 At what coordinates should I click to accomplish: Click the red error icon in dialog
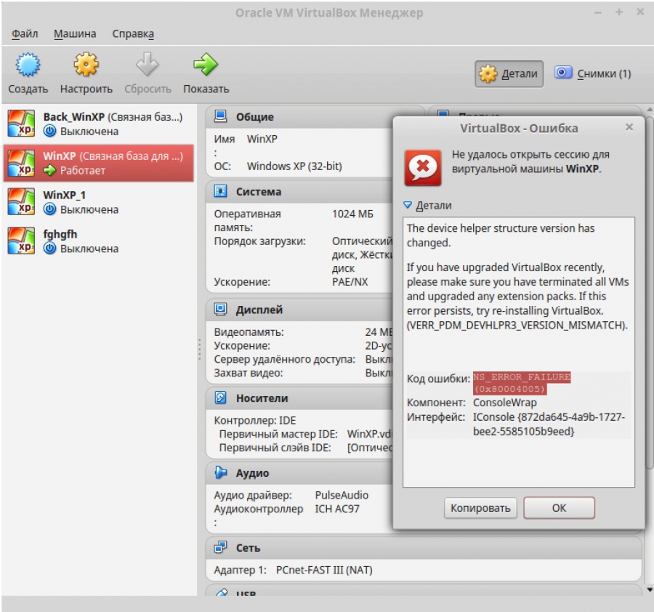(x=423, y=168)
